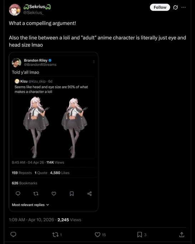Open Sekrius profile avatar
The height and width of the screenshot is (244, 195).
tap(15, 10)
